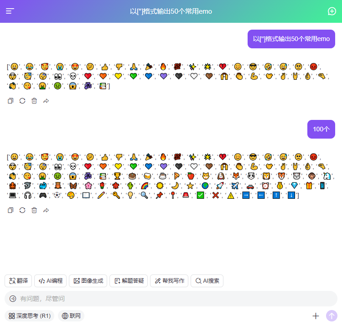Viewport: 342px width, 326px height.
Task: Focus the 有问题，尽管问 input field
Action: pyautogui.click(x=171, y=299)
